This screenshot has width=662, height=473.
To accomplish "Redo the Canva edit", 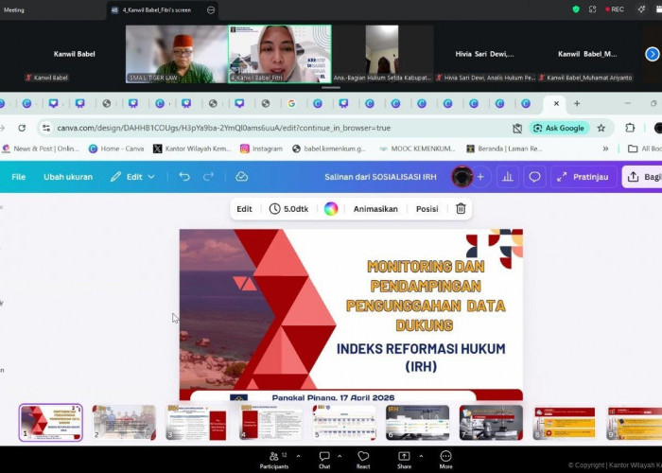I will click(x=208, y=177).
